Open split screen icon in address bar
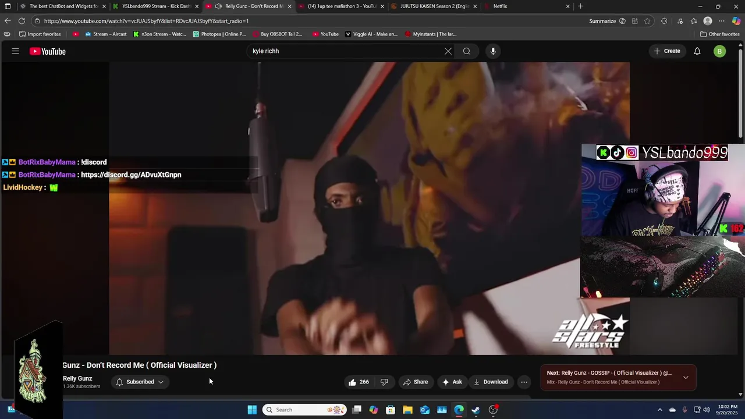Image resolution: width=745 pixels, height=419 pixels. tap(635, 21)
